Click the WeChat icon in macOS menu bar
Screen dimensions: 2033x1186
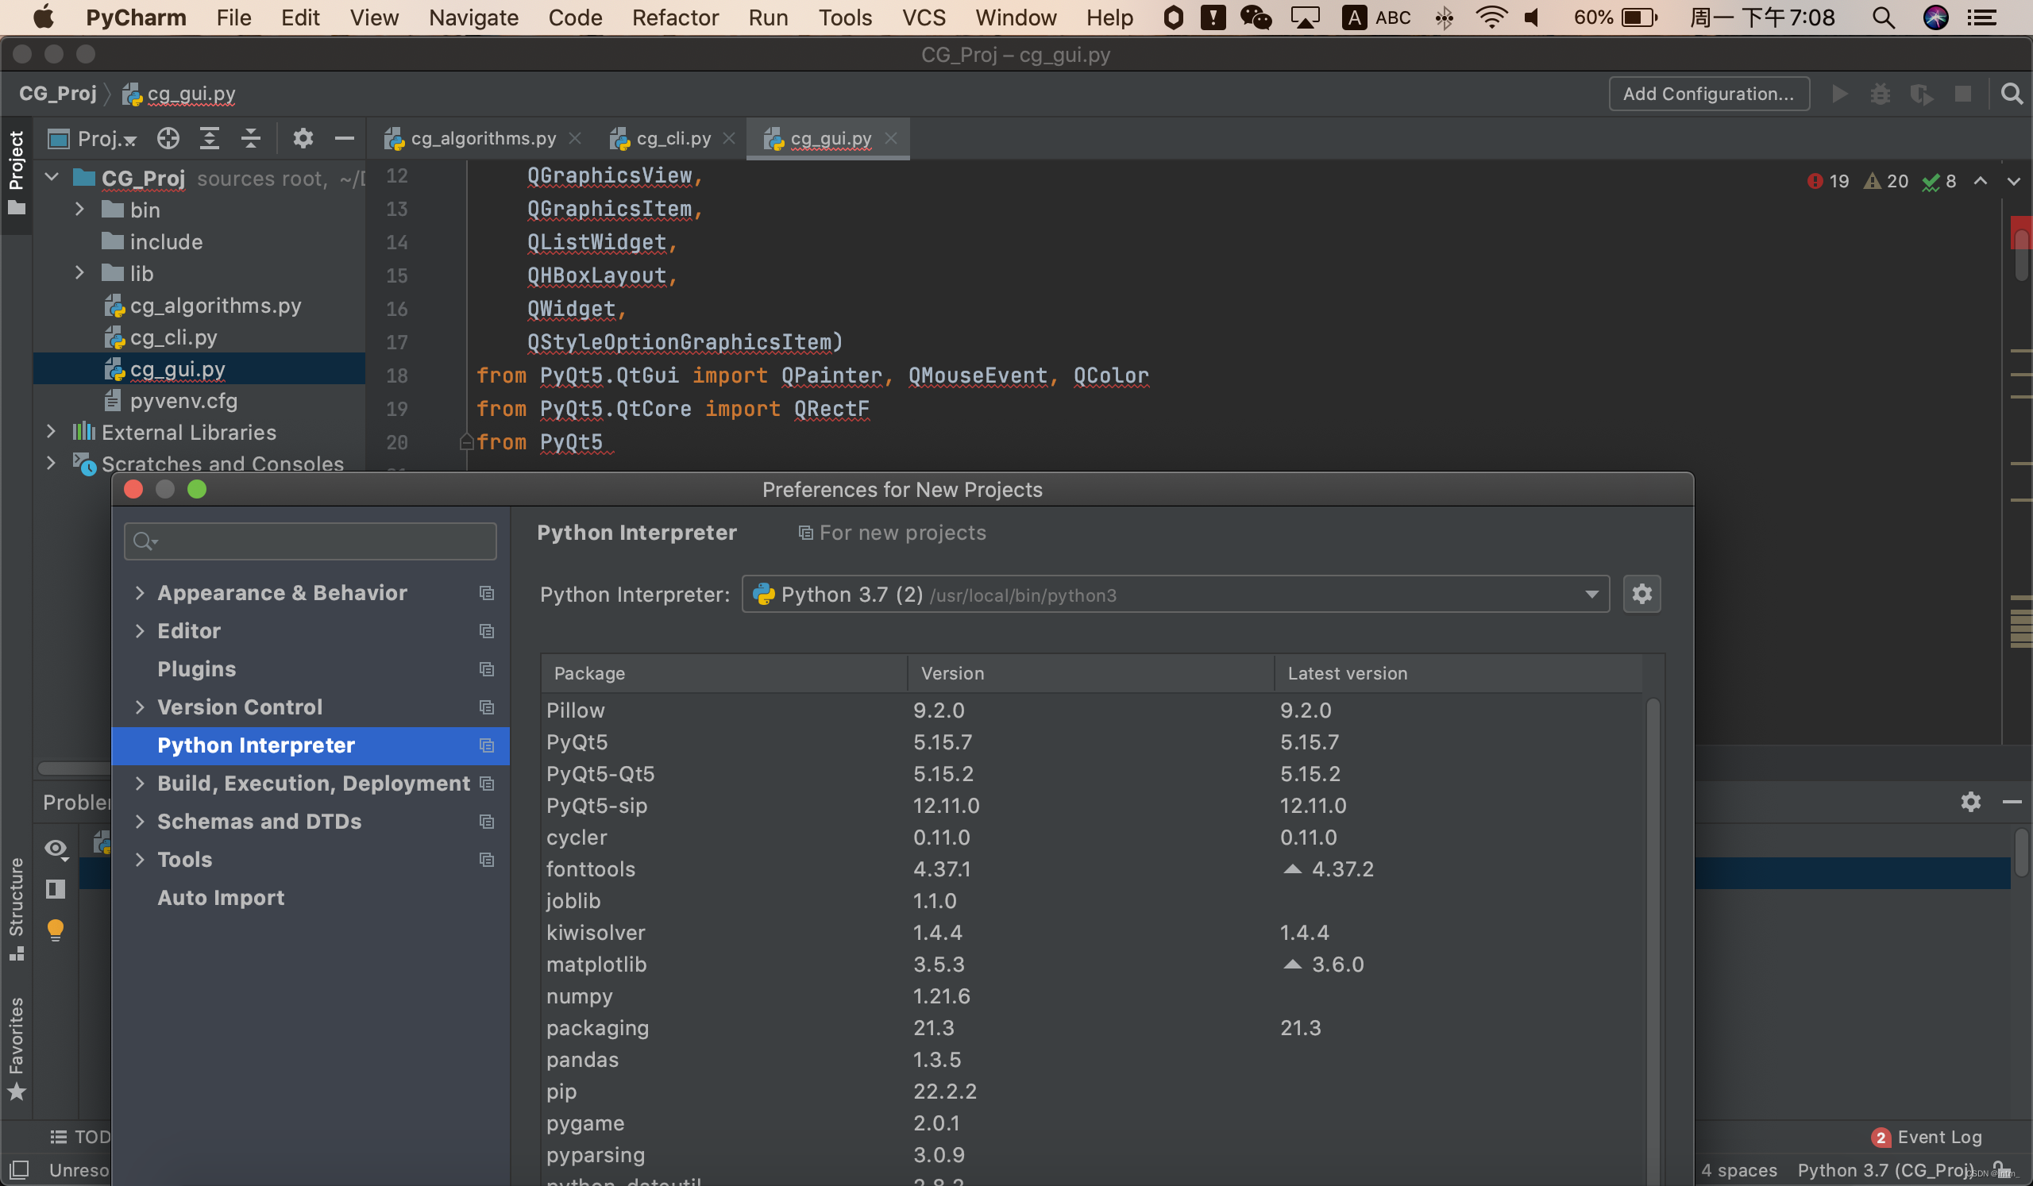[1256, 17]
